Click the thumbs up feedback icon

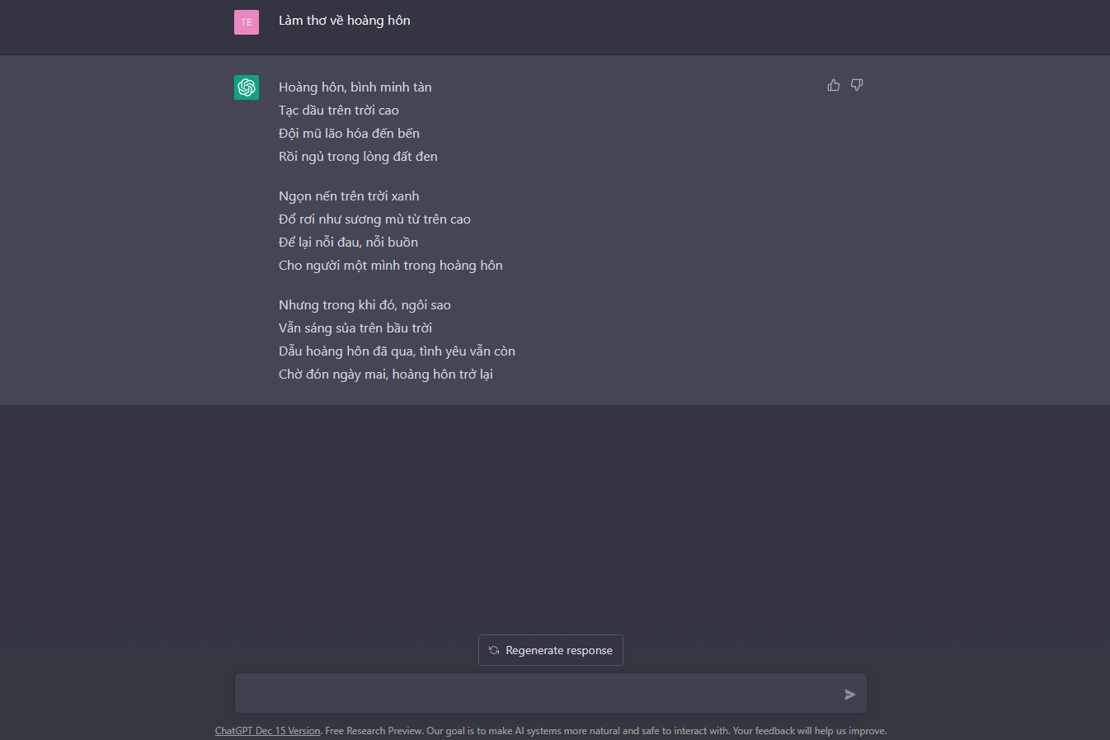pyautogui.click(x=834, y=85)
